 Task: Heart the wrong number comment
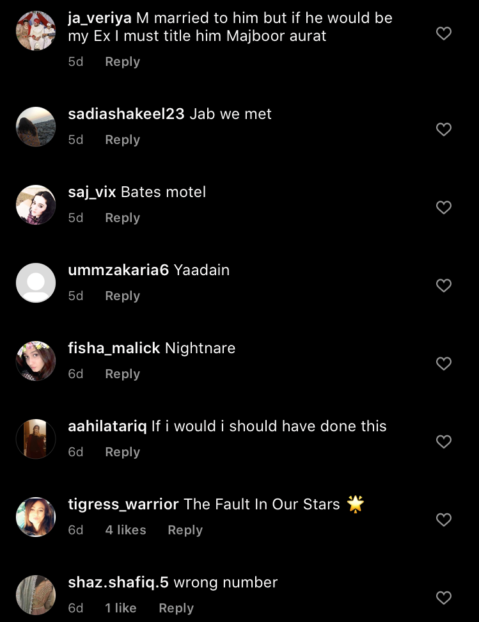pyautogui.click(x=444, y=598)
